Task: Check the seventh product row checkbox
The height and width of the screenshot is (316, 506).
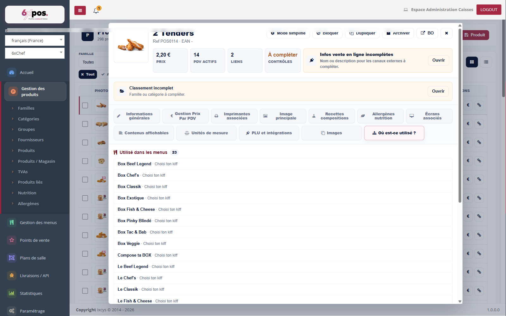Action: tap(85, 217)
